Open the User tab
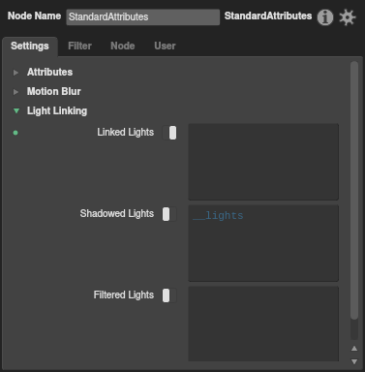365x372 pixels. (x=165, y=46)
